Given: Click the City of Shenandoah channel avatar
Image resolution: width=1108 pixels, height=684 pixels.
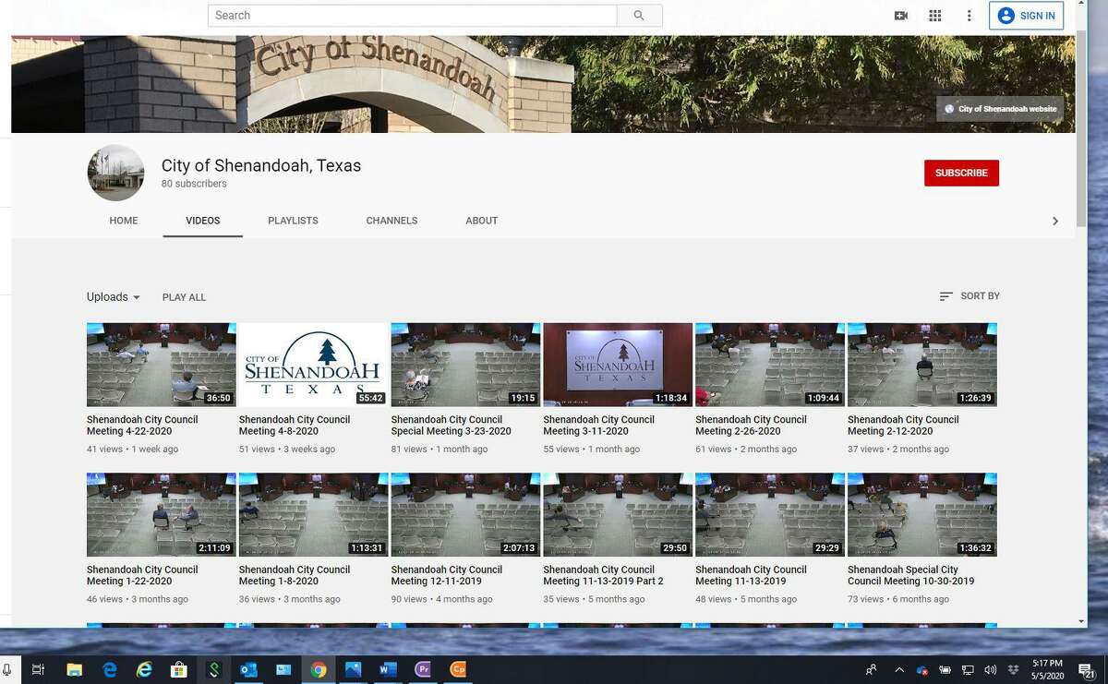Looking at the screenshot, I should click(115, 173).
